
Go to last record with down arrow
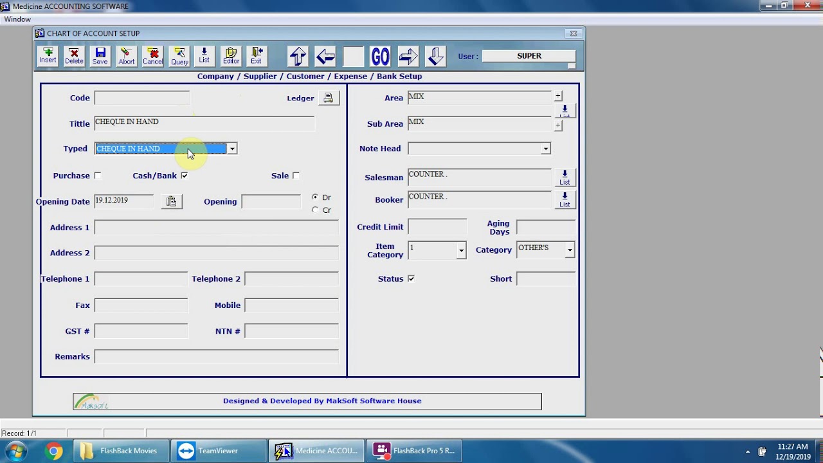(435, 57)
